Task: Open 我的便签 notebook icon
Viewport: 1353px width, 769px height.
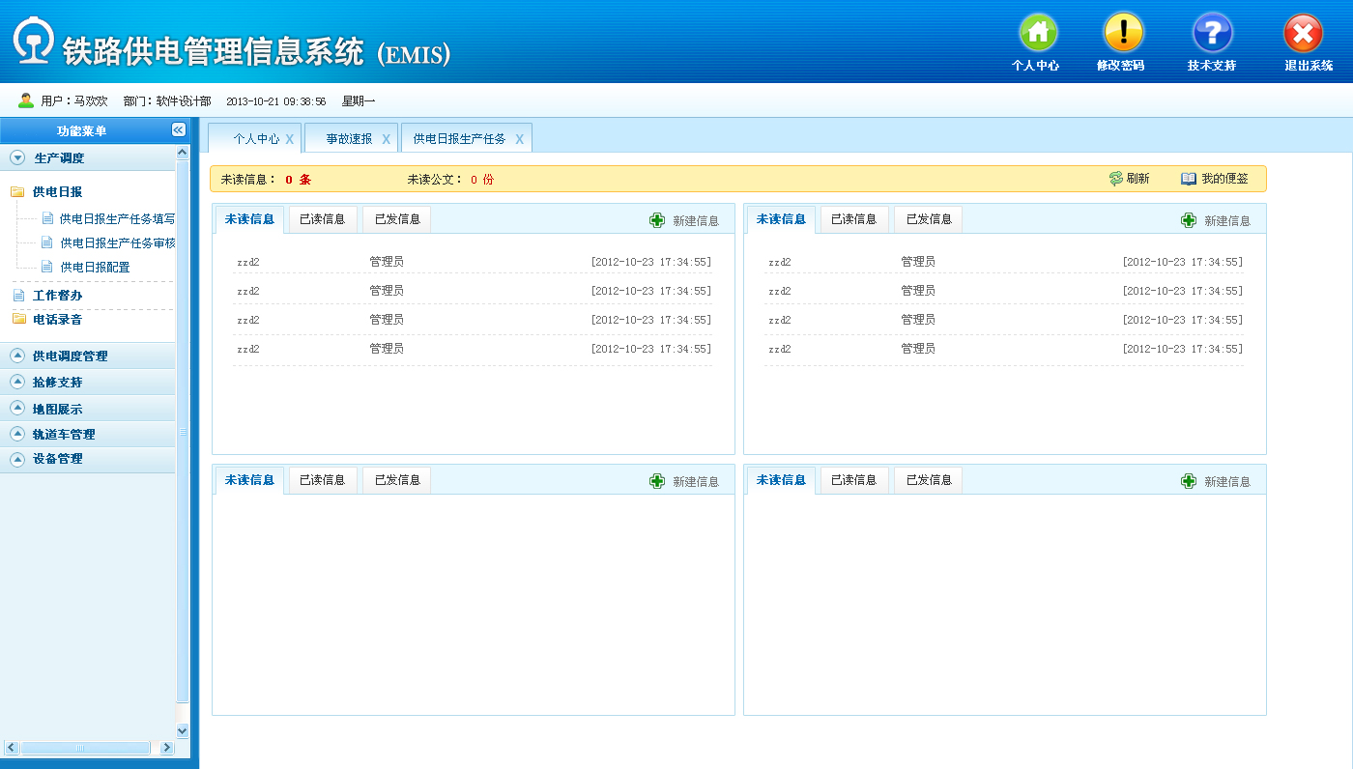Action: point(1189,179)
